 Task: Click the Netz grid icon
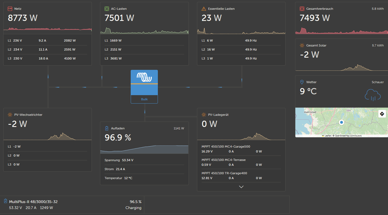(10, 9)
